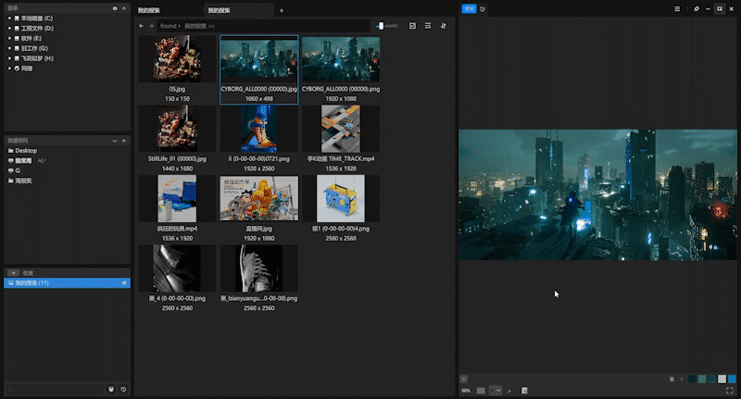Image resolution: width=741 pixels, height=399 pixels.
Task: Toggle the checkerboard transparency background
Action: point(481,391)
